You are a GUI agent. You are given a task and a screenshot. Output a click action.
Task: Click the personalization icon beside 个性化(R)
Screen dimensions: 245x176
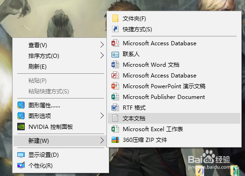tap(21, 165)
